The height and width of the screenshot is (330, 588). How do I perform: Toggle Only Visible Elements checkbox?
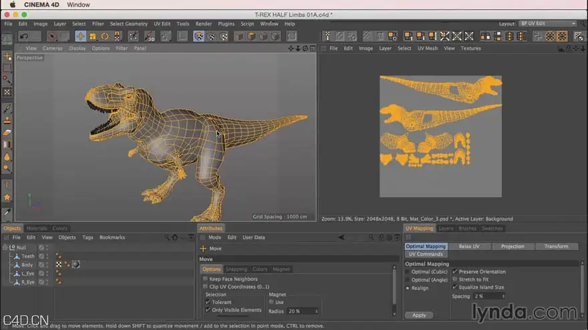(208, 310)
